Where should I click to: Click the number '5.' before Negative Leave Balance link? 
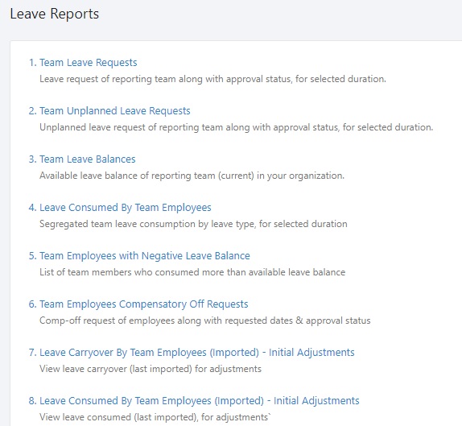(33, 256)
